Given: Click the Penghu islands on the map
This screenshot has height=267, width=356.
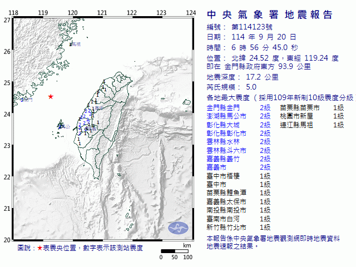Looking at the screenshot, I should (60, 126).
